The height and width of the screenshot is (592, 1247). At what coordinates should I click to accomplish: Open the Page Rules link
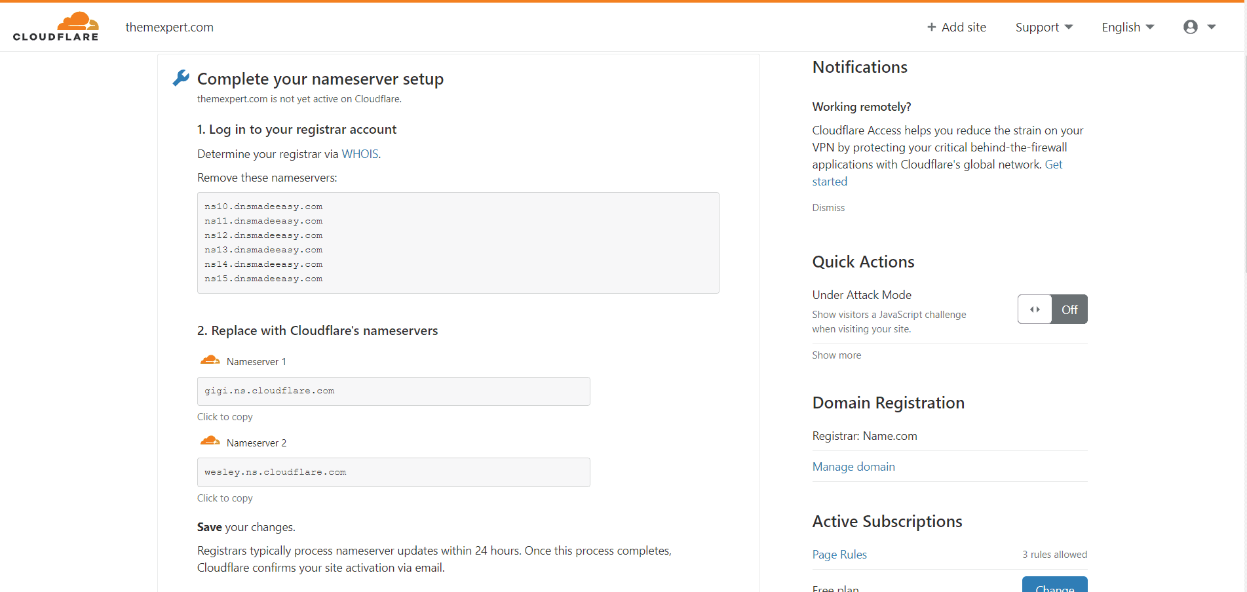(x=839, y=555)
